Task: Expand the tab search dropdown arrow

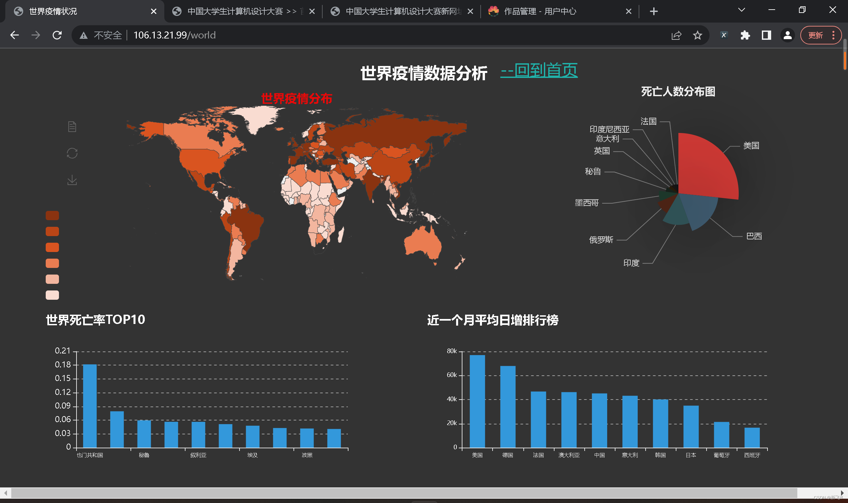Action: (741, 10)
